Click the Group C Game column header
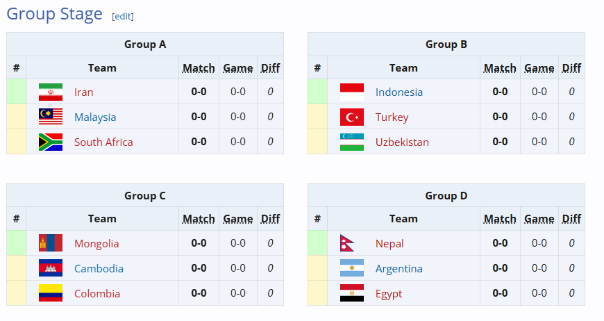Viewport: 604px width, 321px height. pyautogui.click(x=238, y=219)
